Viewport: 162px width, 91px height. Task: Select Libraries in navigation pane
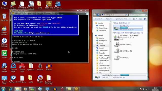[x=102, y=38]
